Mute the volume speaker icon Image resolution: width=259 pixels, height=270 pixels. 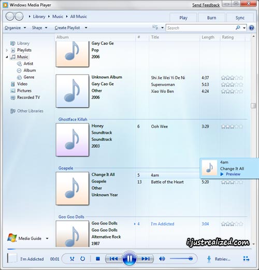pyautogui.click(x=162, y=259)
